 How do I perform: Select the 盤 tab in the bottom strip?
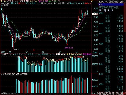point(105,93)
